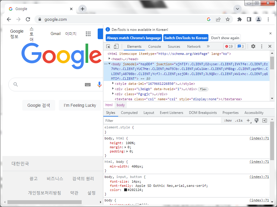This screenshot has height=207, width=277.
Task: Open the Layout tab
Action: [149, 113]
